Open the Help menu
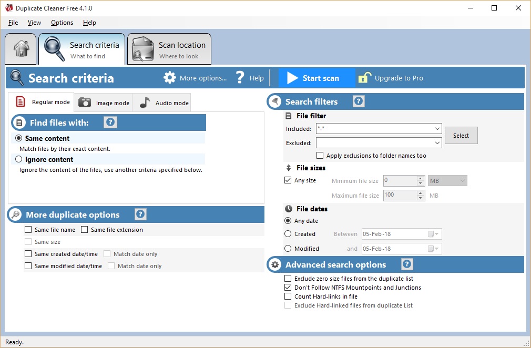The height and width of the screenshot is (348, 531). coord(89,23)
